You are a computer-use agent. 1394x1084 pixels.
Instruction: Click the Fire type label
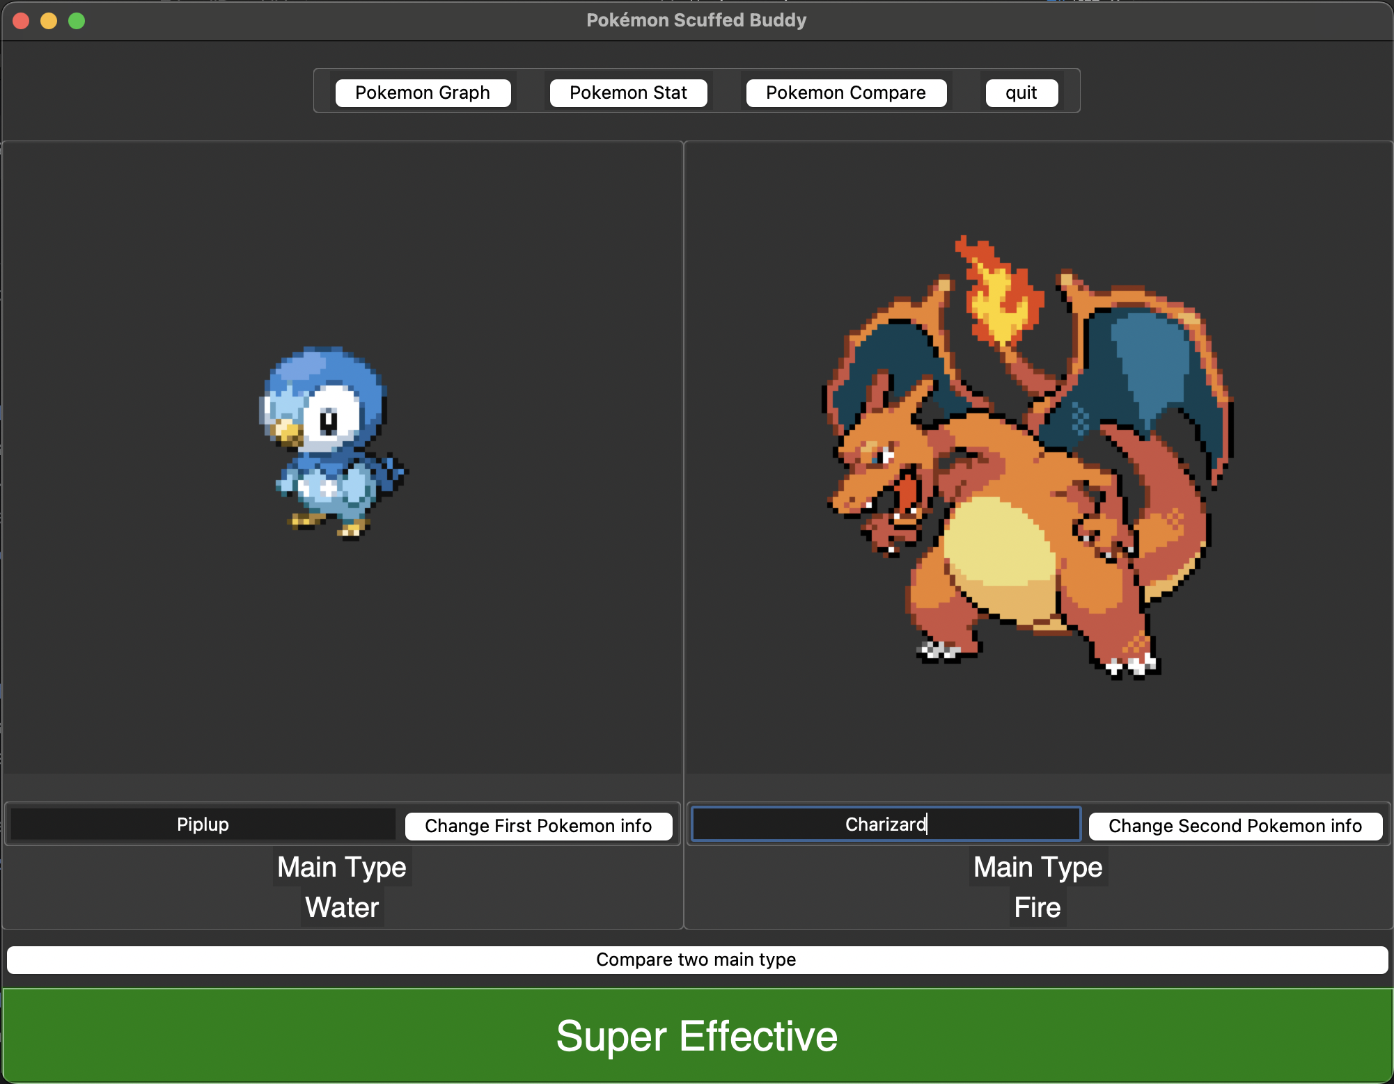click(1037, 907)
